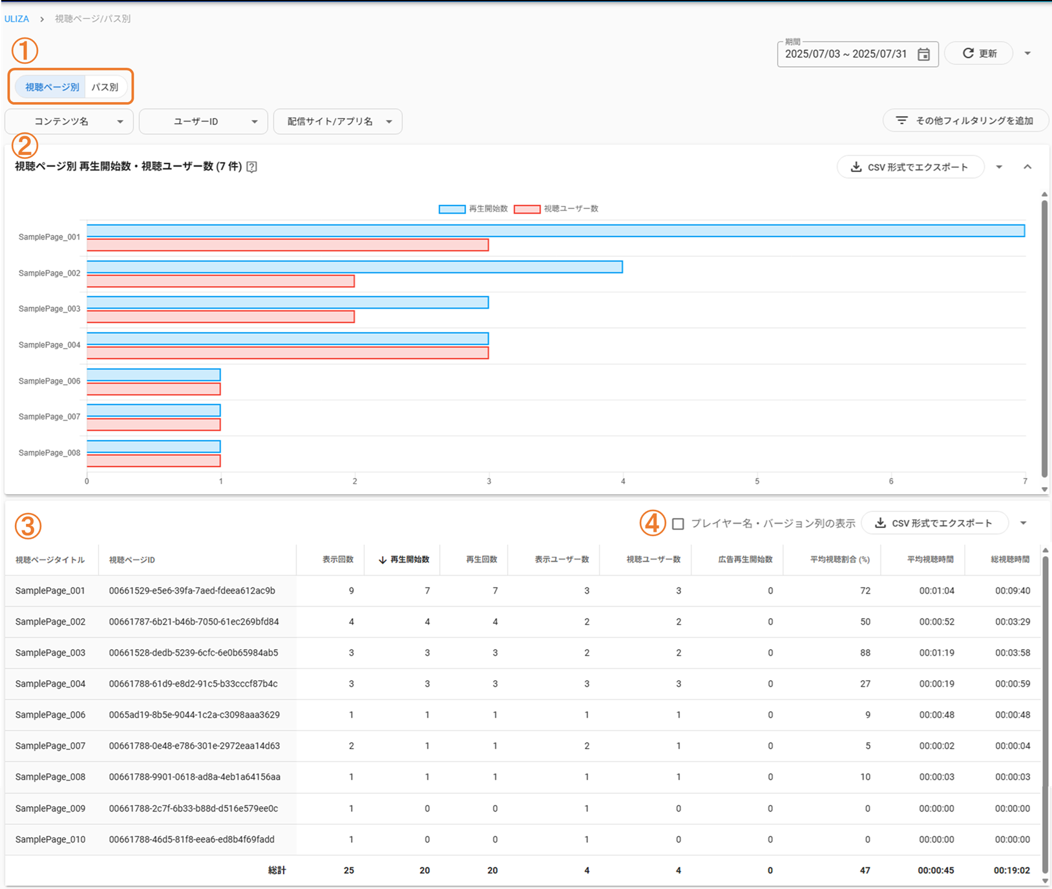
Task: Switch to パス別 tab
Action: [x=105, y=87]
